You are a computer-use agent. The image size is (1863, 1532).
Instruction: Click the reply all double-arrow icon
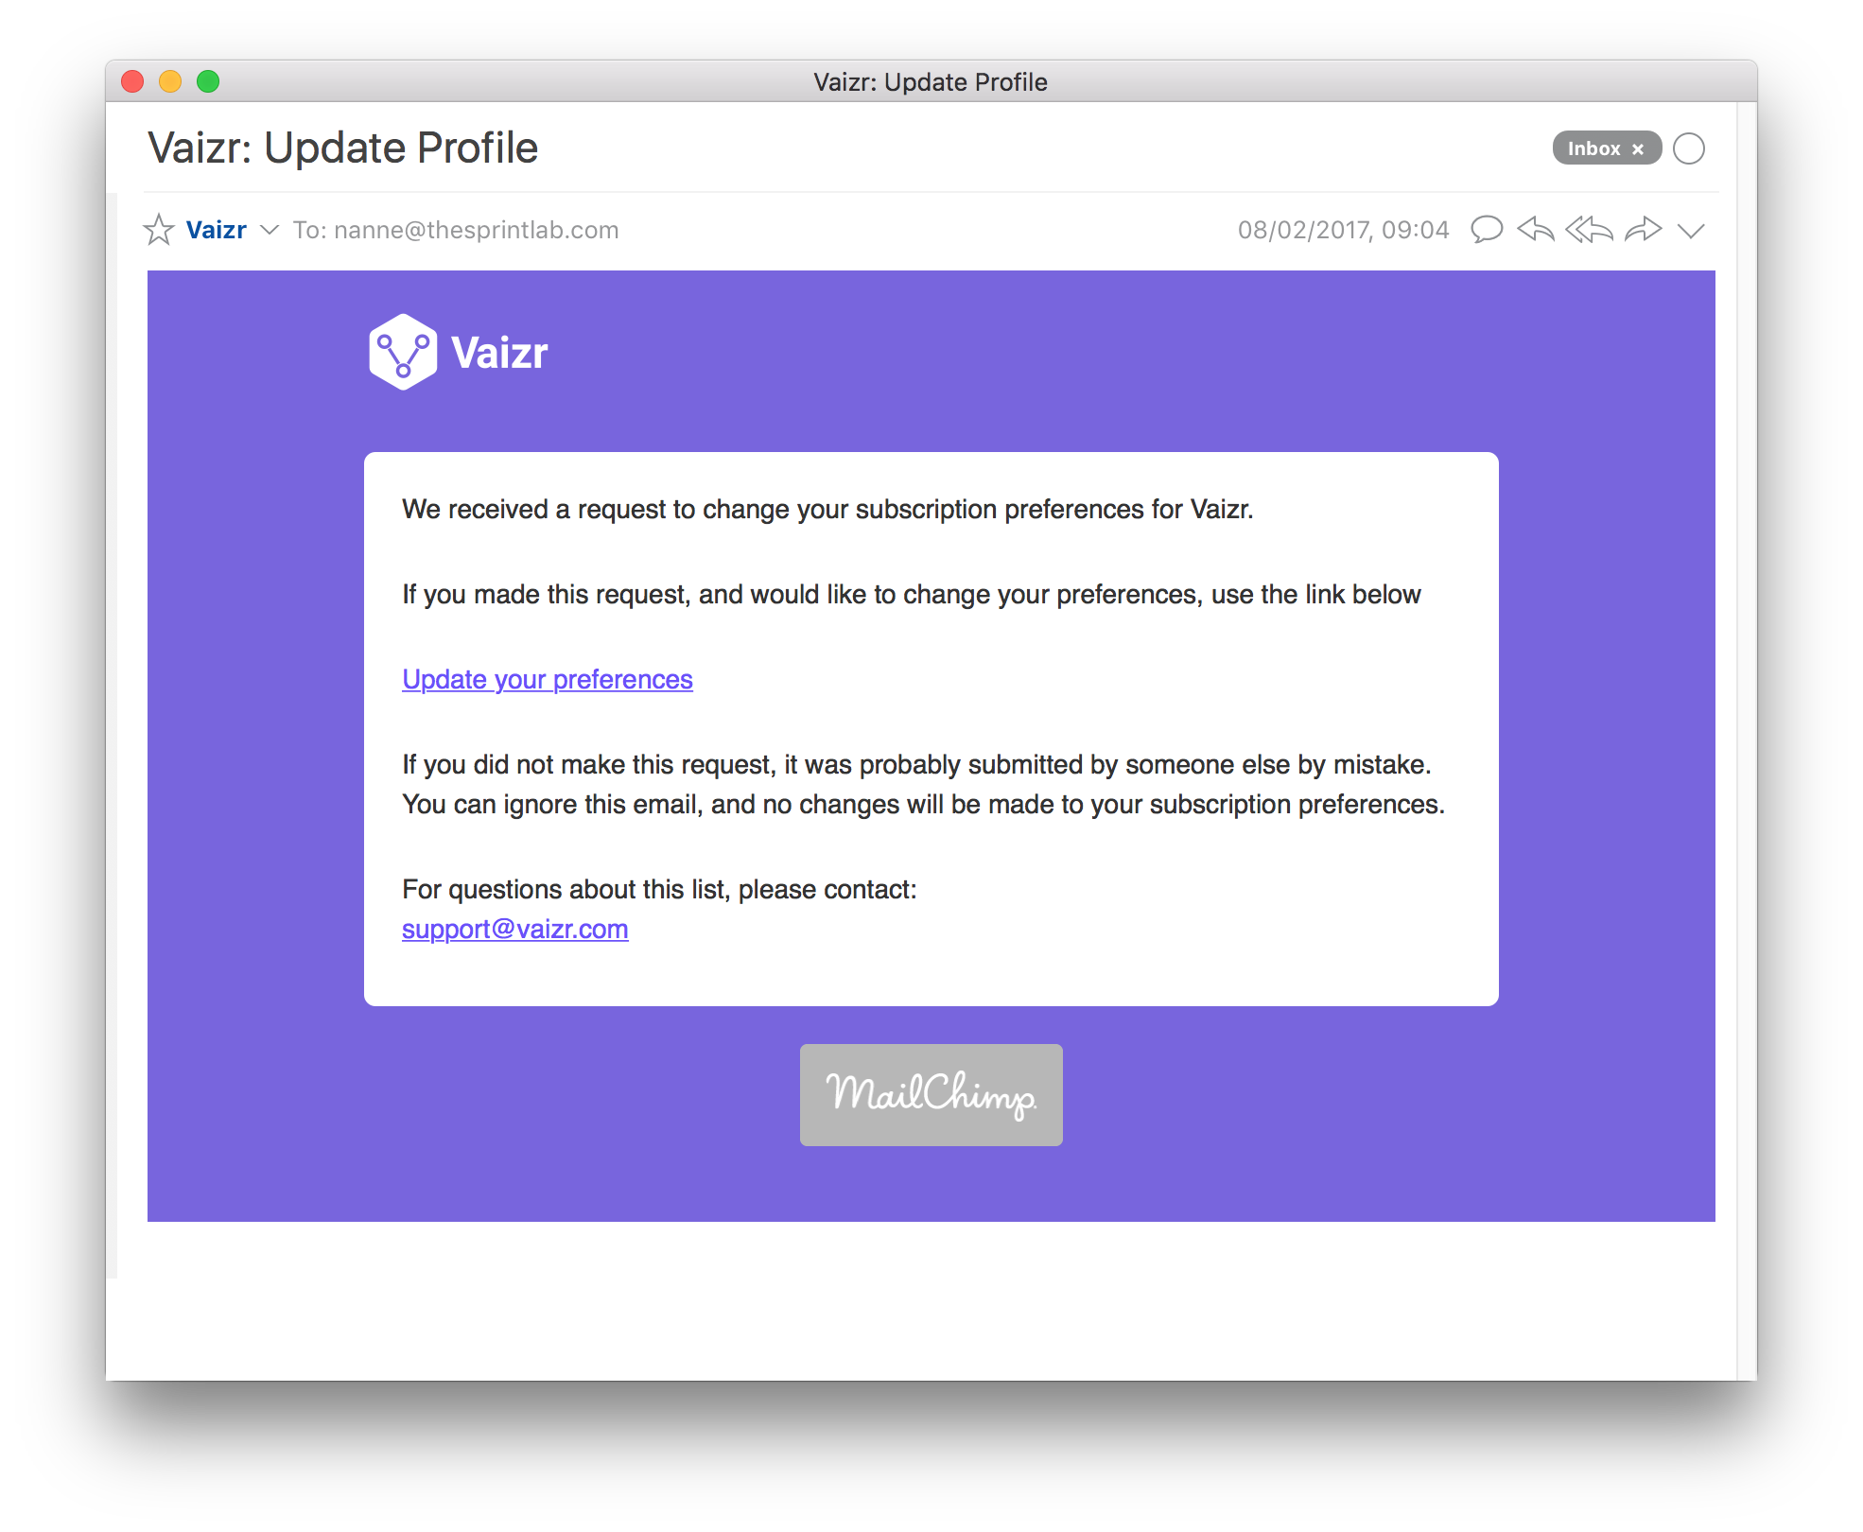click(x=1589, y=230)
